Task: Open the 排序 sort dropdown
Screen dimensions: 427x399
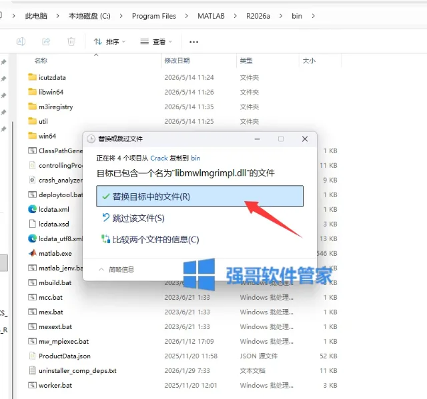Action: 109,41
